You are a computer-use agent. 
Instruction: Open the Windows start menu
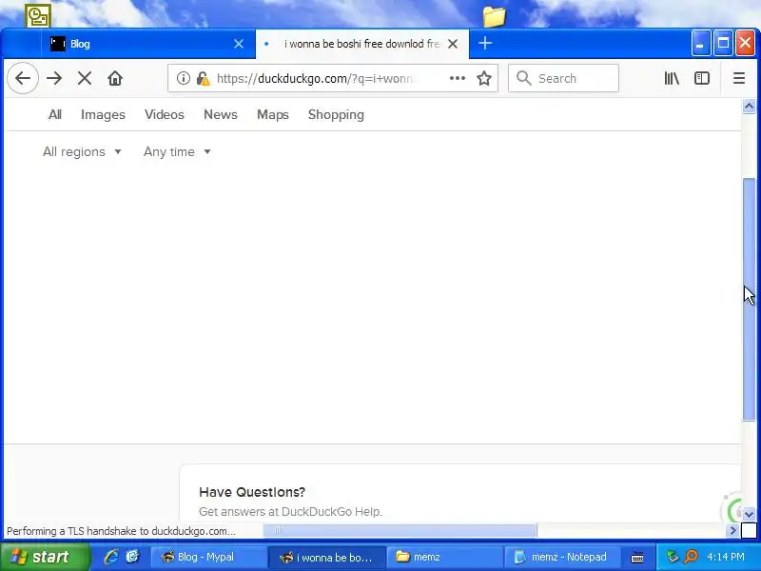pyautogui.click(x=45, y=557)
